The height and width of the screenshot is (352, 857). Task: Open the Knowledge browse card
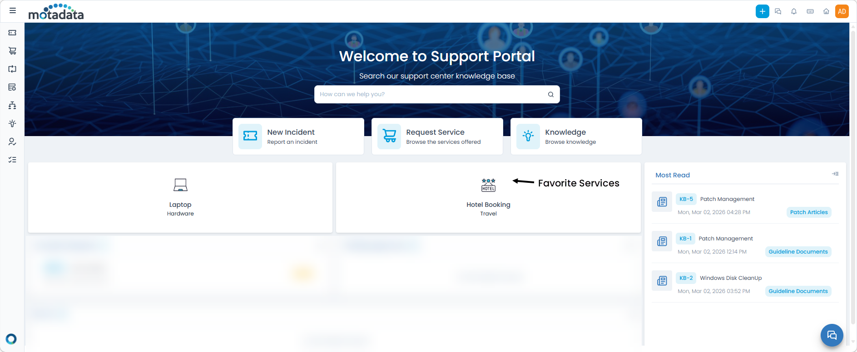tap(576, 137)
